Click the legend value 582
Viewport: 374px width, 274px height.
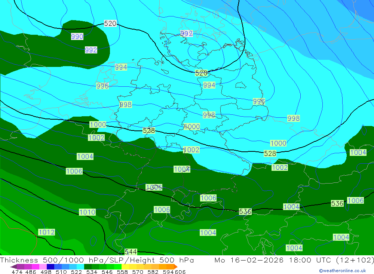(153, 272)
